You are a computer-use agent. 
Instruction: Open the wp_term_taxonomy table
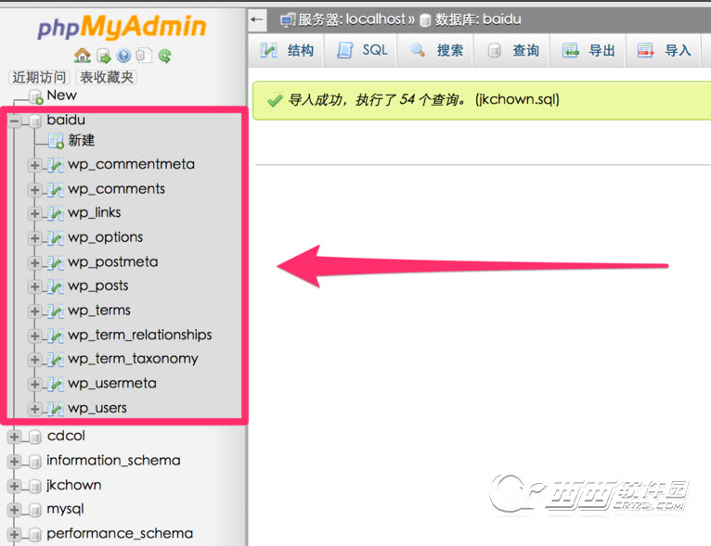tap(134, 359)
